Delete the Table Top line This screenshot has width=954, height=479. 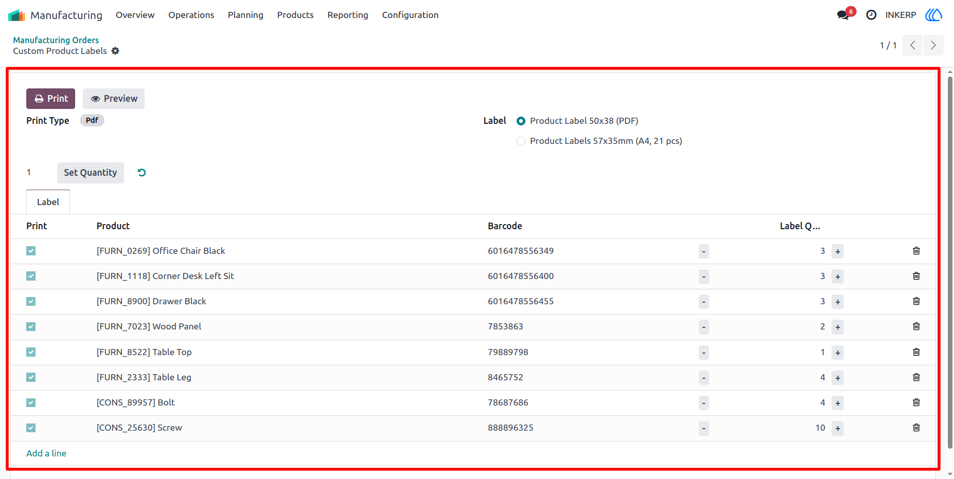pyautogui.click(x=916, y=352)
